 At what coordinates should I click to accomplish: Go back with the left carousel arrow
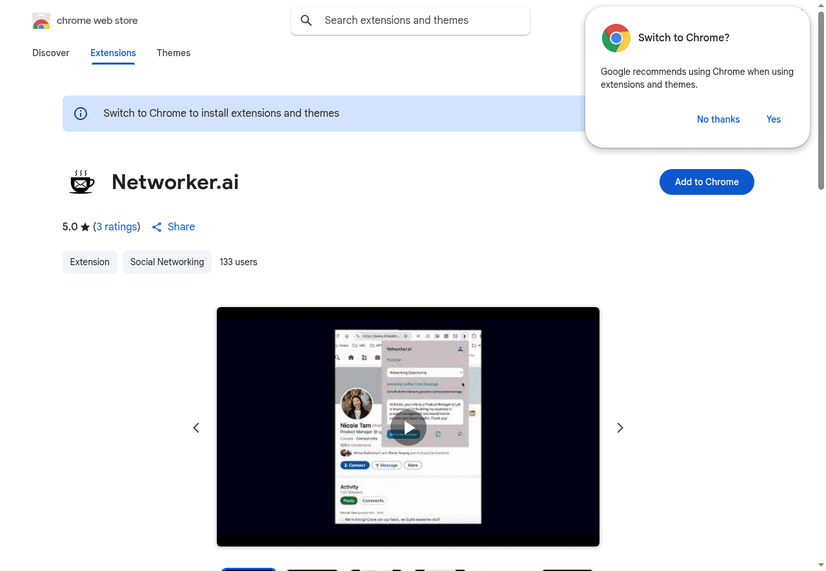click(196, 428)
